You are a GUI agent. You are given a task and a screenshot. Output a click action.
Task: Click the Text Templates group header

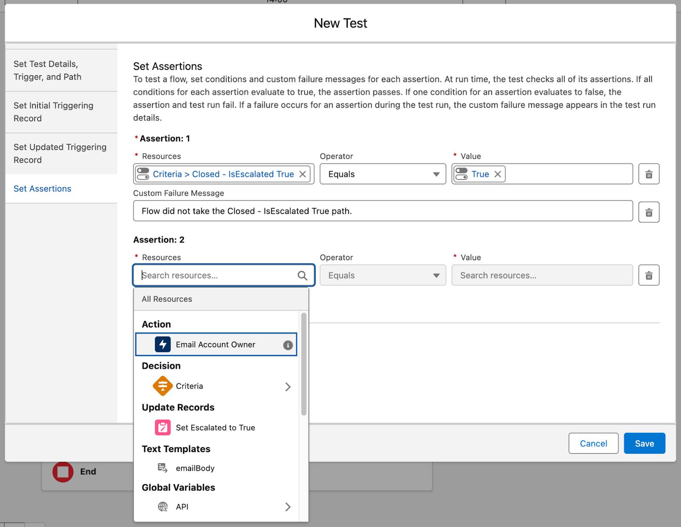[x=176, y=449]
